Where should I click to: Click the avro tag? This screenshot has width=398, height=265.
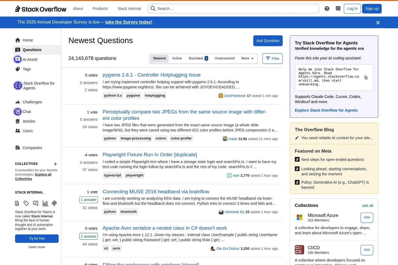pyautogui.click(x=116, y=248)
